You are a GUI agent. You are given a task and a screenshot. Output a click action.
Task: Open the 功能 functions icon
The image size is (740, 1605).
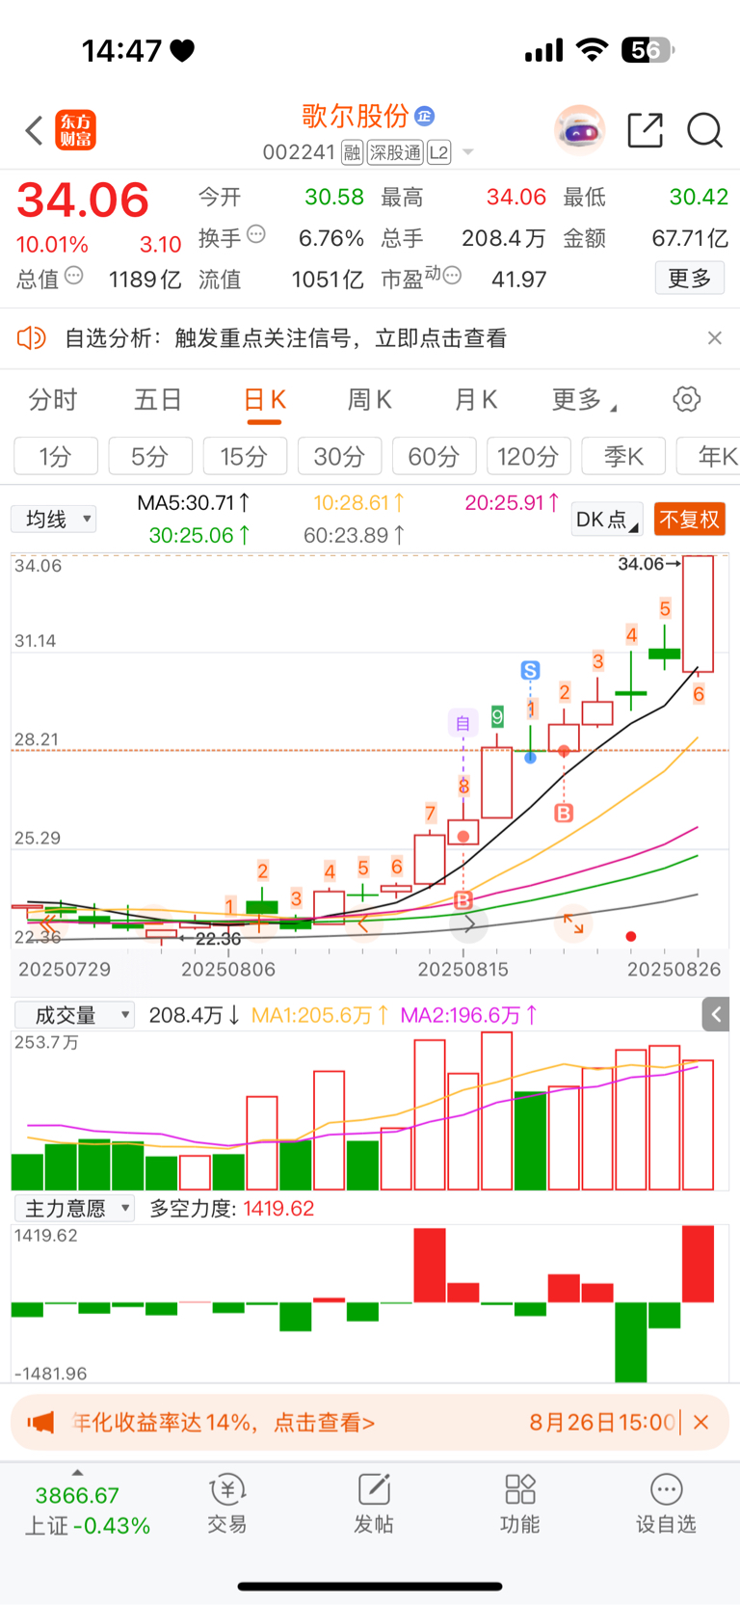520,1504
